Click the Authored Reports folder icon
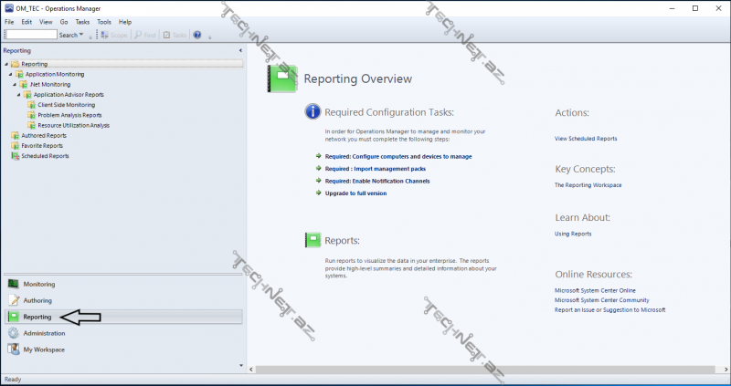 pyautogui.click(x=15, y=135)
